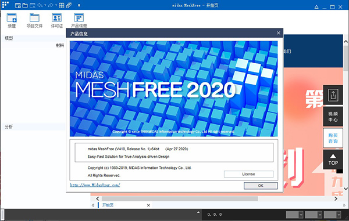The image size is (349, 221).
Task: Switch to the 开始页 tab
Action: (108, 205)
